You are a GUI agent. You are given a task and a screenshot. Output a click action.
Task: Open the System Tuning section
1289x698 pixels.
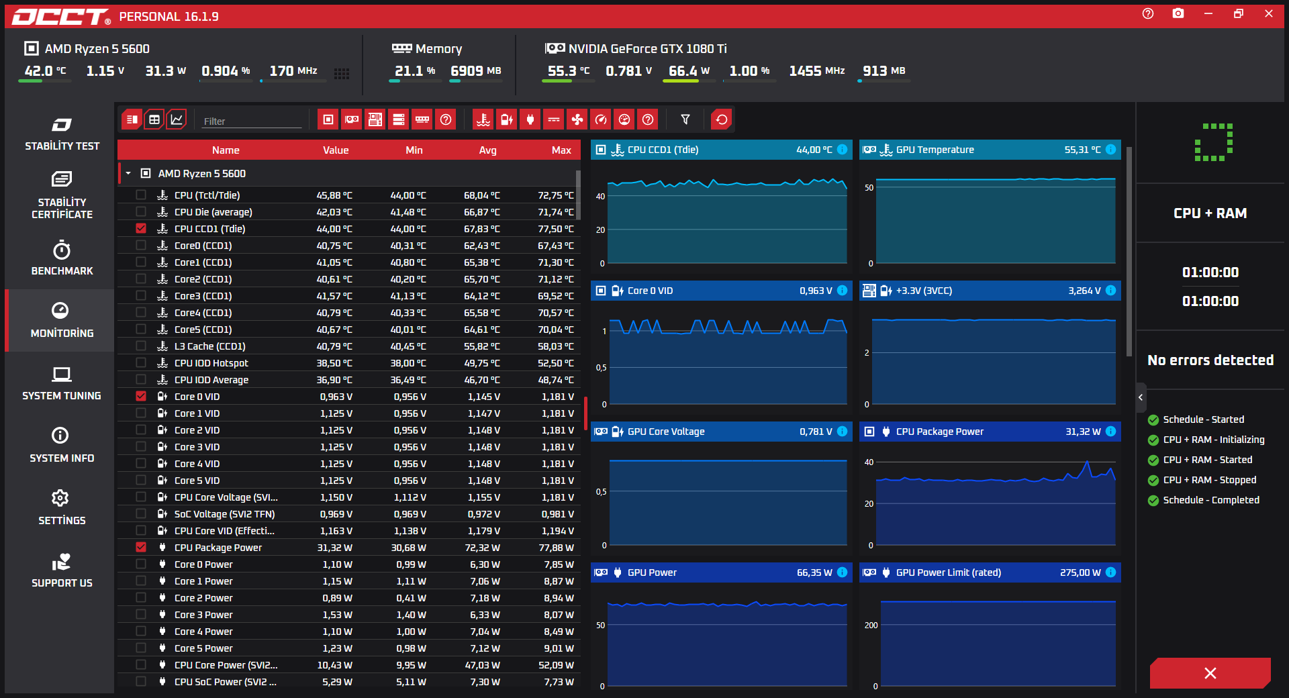point(62,383)
